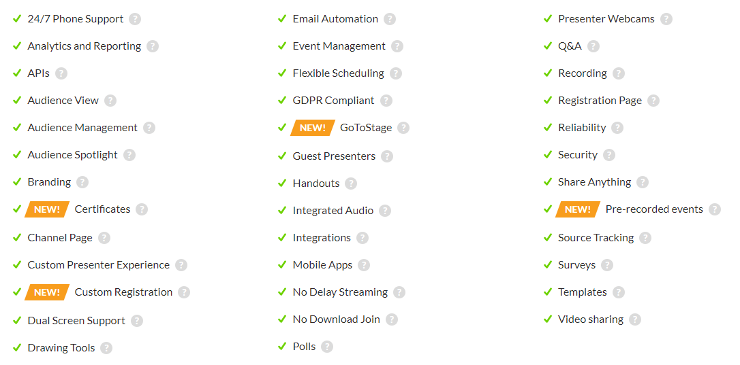The width and height of the screenshot is (740, 365).
Task: Select the Analytics and Reporting feature text
Action: click(x=84, y=46)
